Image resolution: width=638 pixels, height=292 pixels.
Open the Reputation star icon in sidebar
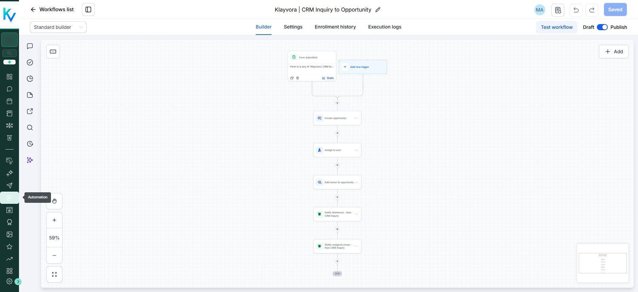[x=10, y=247]
